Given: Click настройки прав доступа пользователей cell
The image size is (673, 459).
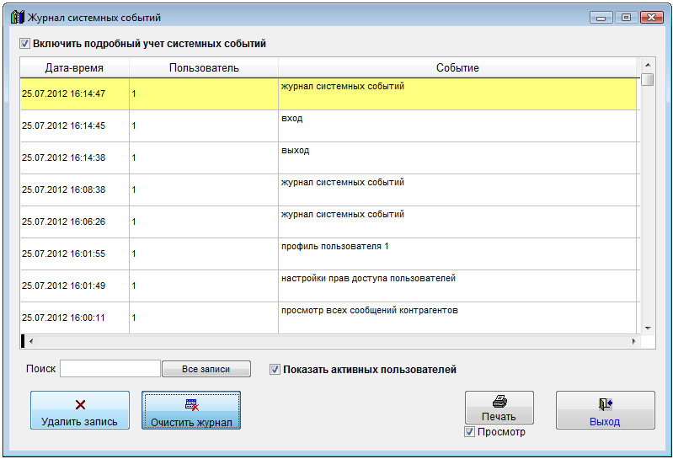Looking at the screenshot, I should coord(457,286).
